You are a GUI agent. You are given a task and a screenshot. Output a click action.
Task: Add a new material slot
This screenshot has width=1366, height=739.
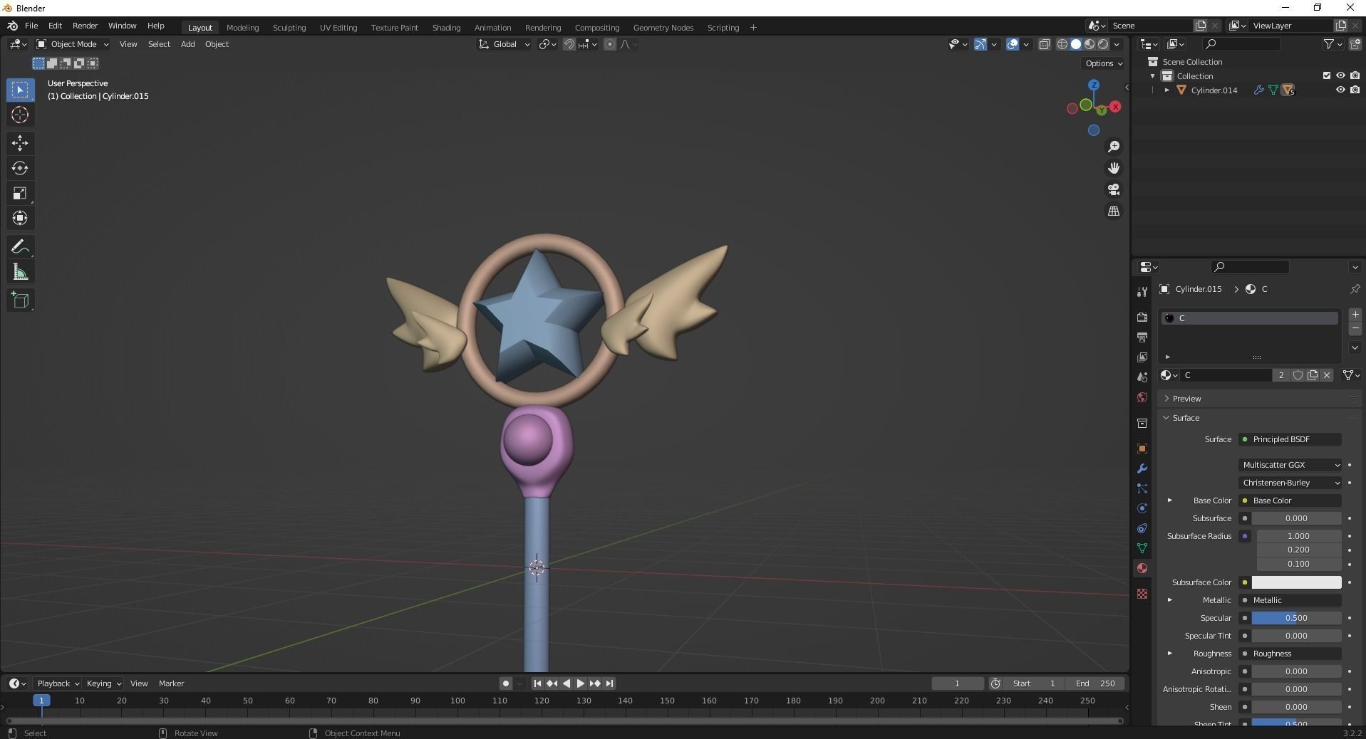point(1355,315)
